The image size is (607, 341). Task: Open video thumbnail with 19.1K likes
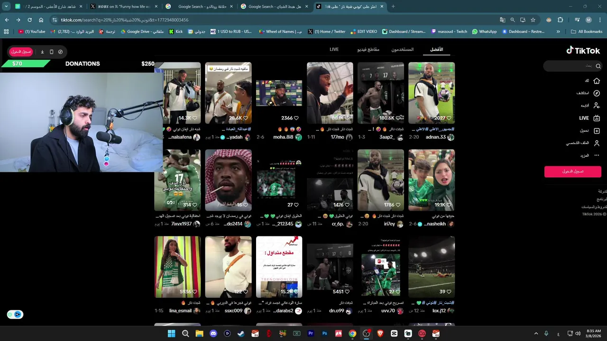[432, 180]
